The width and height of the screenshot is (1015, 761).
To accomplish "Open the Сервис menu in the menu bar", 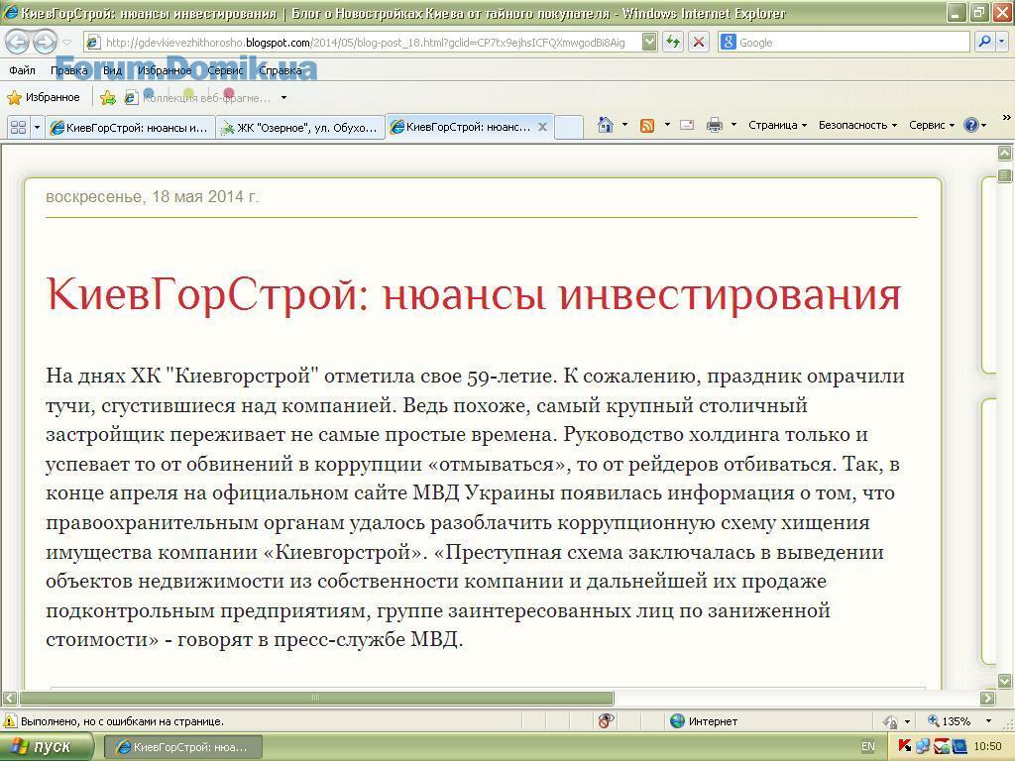I will 225,70.
